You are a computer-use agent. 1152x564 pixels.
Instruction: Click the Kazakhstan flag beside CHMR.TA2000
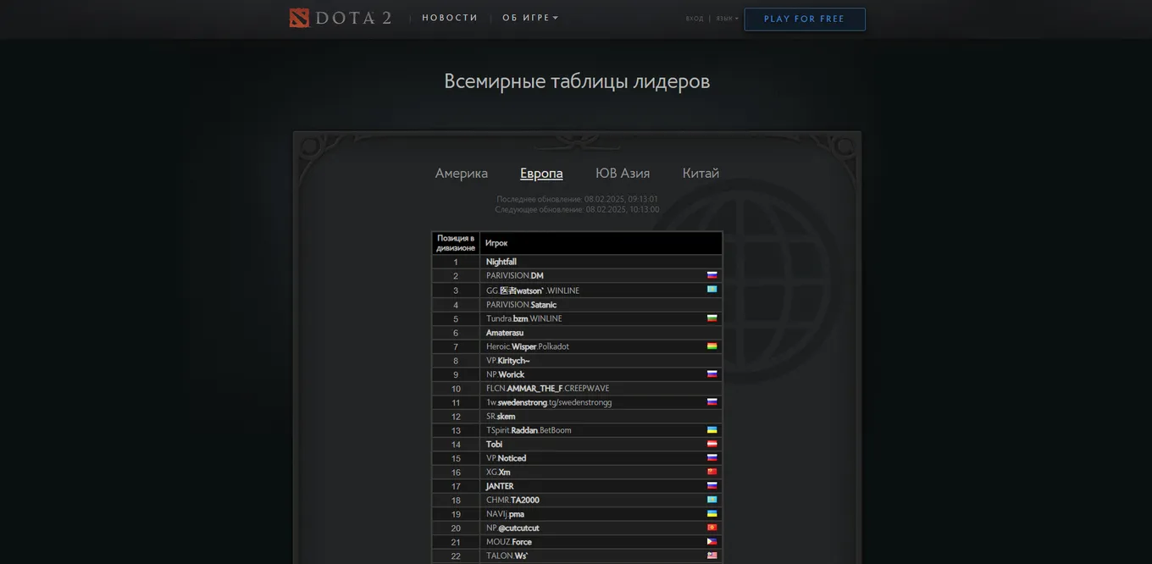(712, 500)
